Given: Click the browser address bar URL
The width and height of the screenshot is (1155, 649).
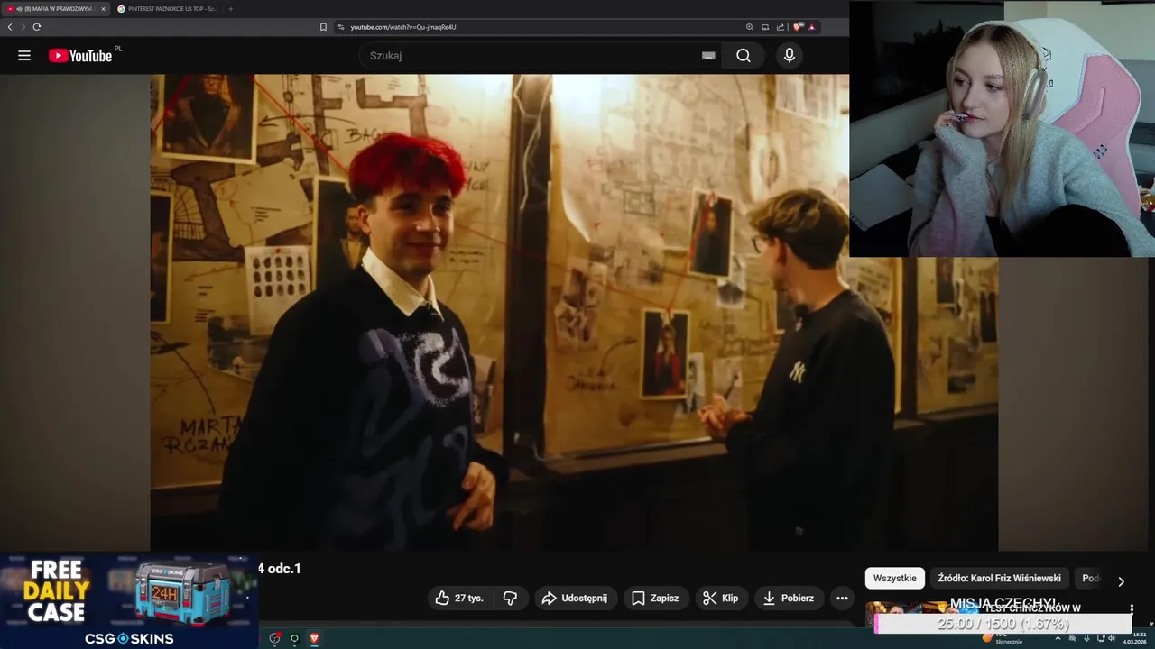Looking at the screenshot, I should (x=402, y=27).
